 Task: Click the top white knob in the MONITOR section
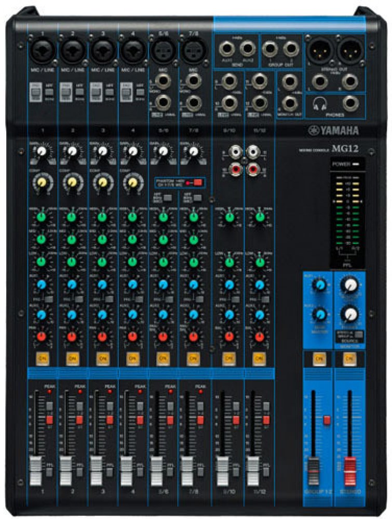(x=352, y=284)
